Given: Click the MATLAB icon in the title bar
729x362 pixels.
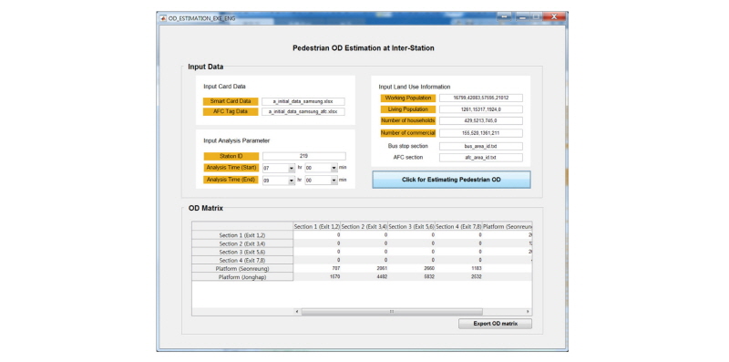Looking at the screenshot, I should (x=163, y=18).
